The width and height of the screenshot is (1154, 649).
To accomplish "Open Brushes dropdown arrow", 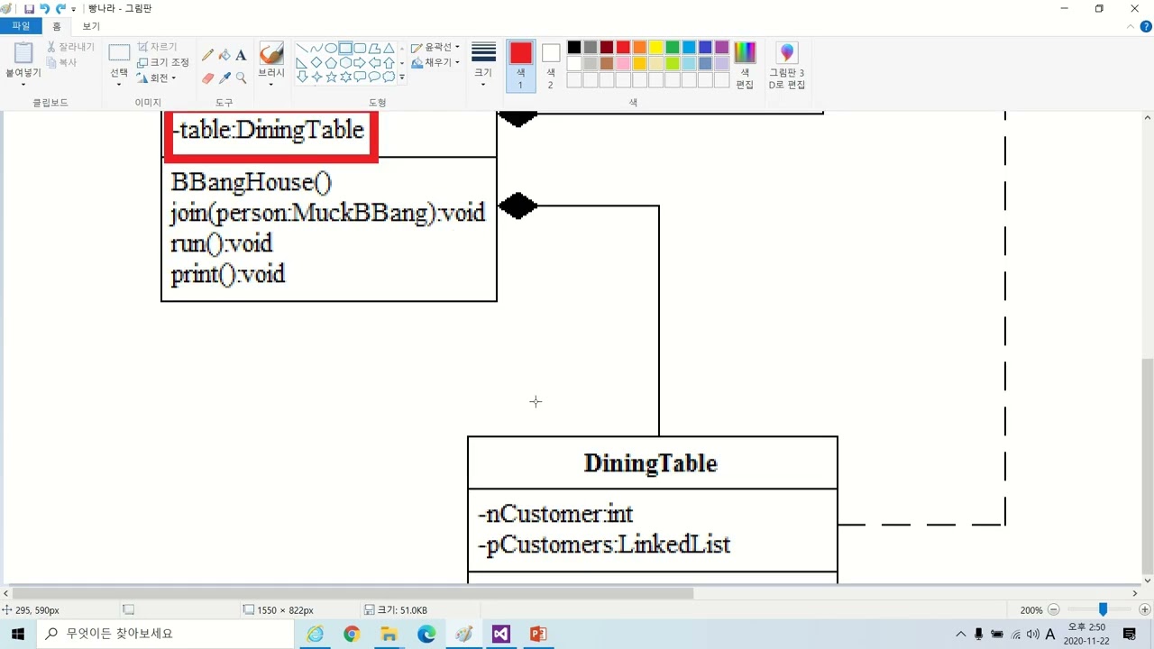I will [271, 85].
